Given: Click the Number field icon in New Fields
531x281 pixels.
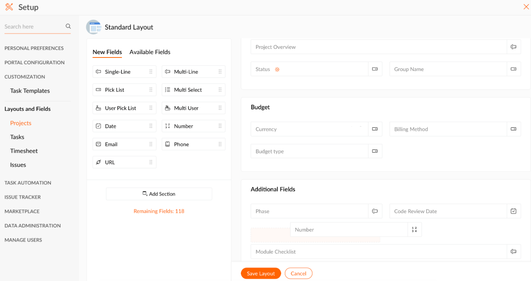Looking at the screenshot, I should pyautogui.click(x=167, y=126).
